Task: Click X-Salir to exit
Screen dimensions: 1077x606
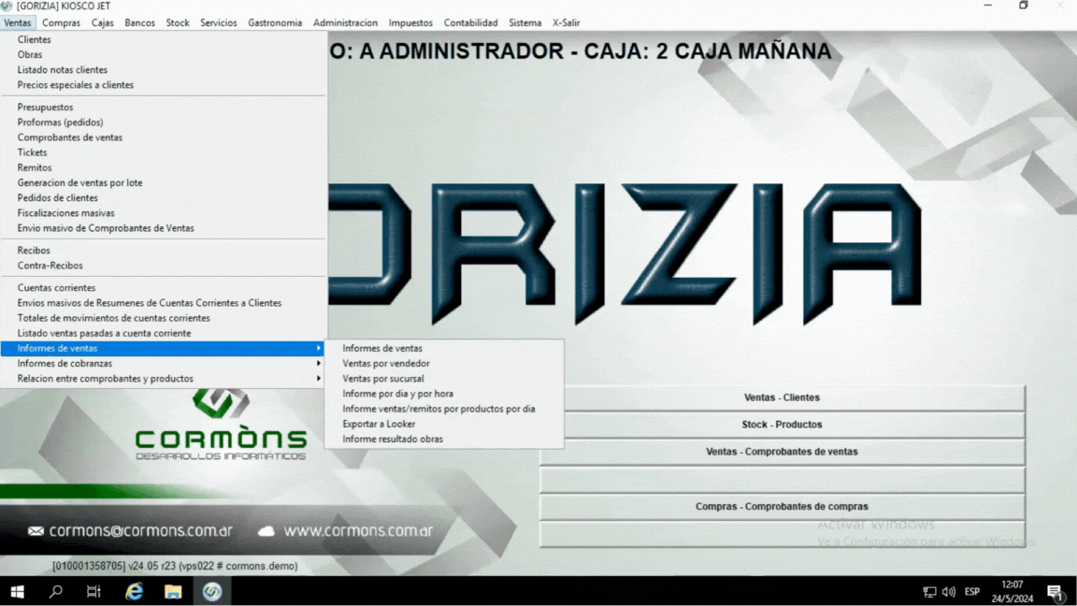Action: (x=566, y=22)
